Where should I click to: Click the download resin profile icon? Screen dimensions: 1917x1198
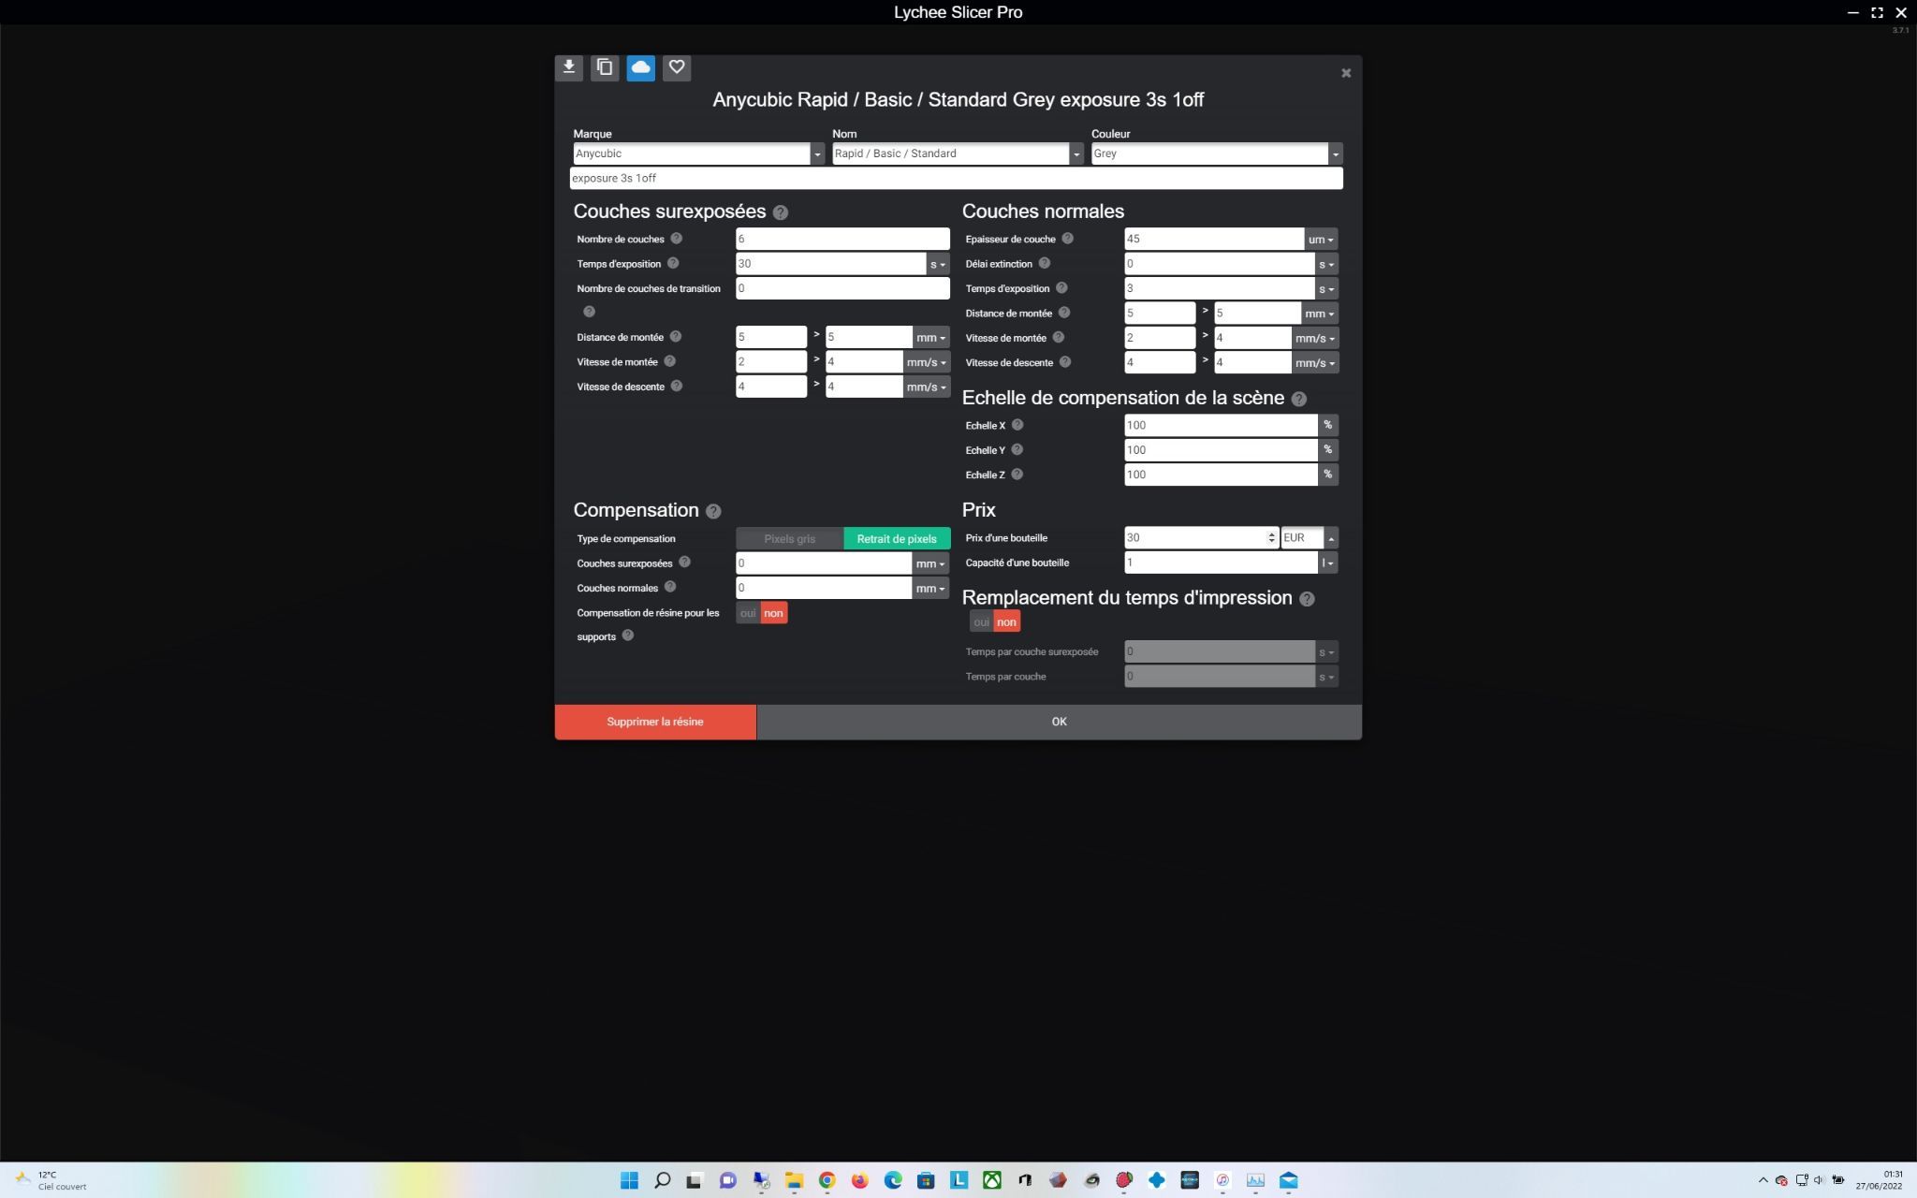pyautogui.click(x=568, y=67)
